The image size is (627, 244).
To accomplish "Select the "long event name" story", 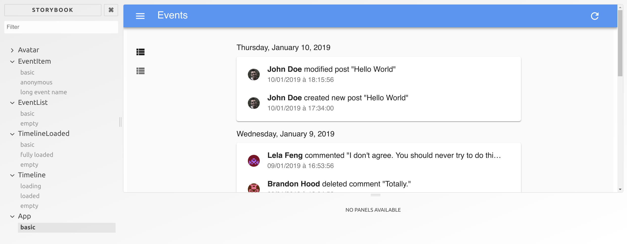I will tap(44, 92).
